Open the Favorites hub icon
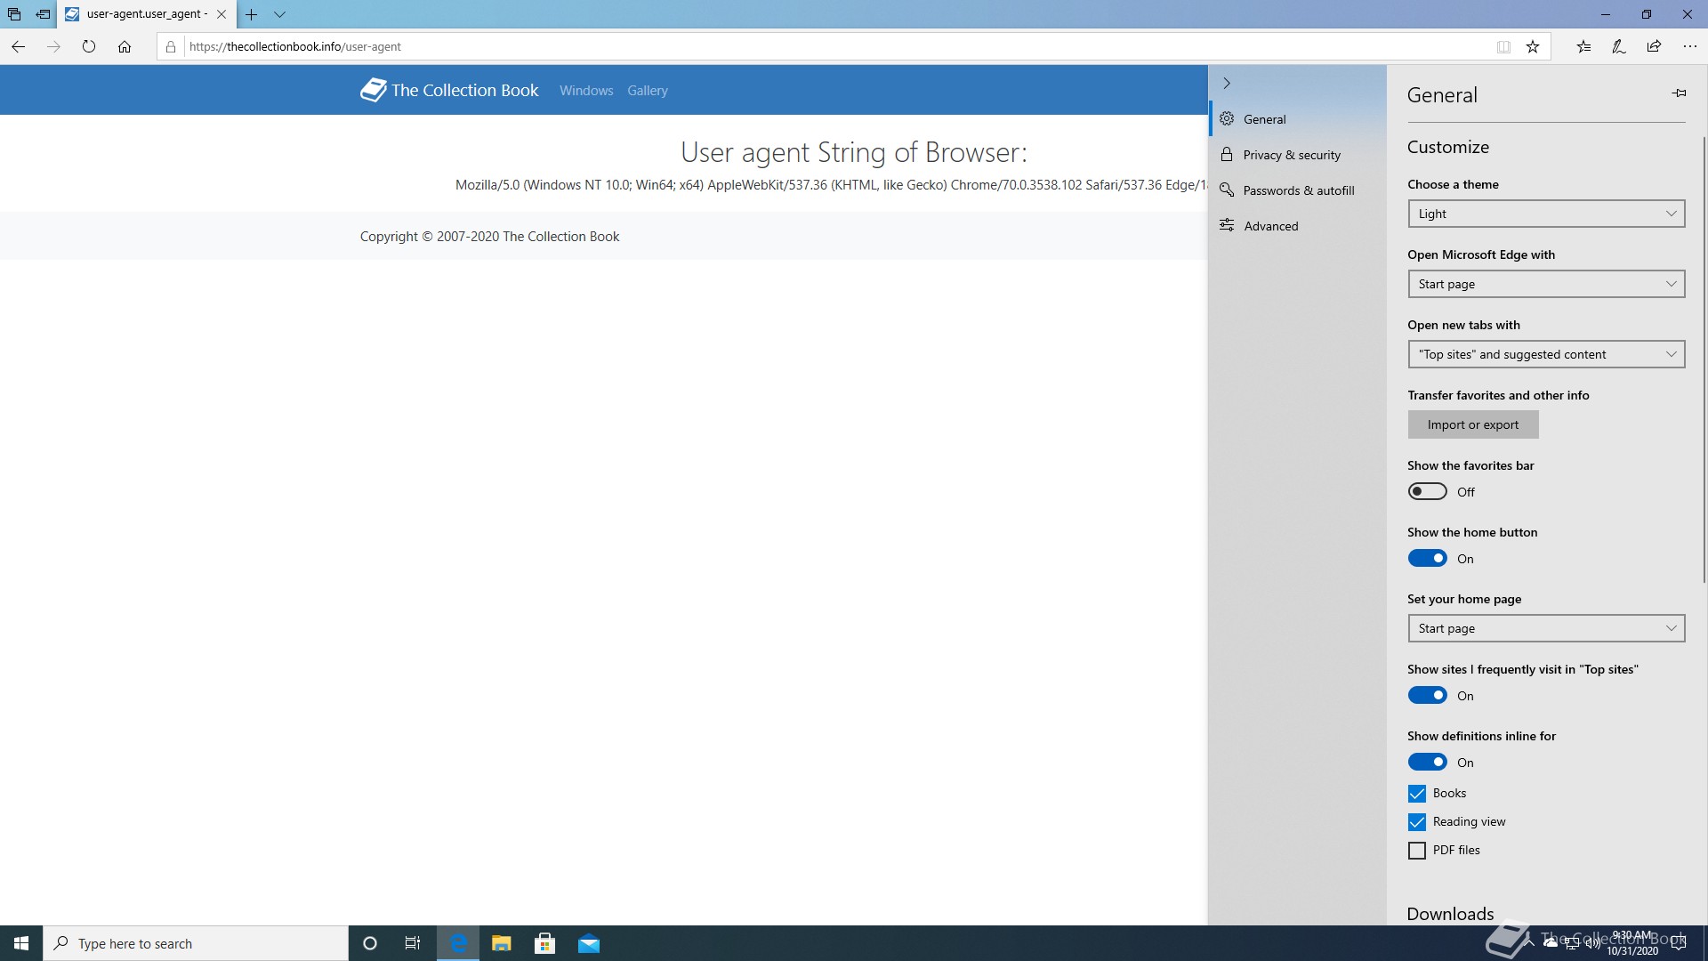Screen dimensions: 1708x961 [1583, 46]
